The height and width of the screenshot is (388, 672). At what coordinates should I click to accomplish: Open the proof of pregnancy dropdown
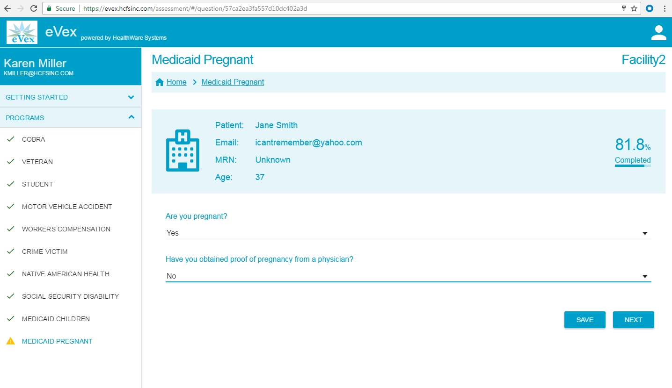point(408,276)
